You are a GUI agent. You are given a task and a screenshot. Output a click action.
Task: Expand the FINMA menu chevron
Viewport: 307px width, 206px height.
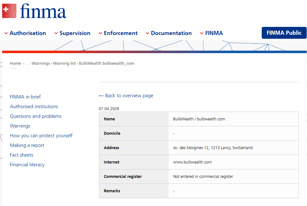[202, 33]
